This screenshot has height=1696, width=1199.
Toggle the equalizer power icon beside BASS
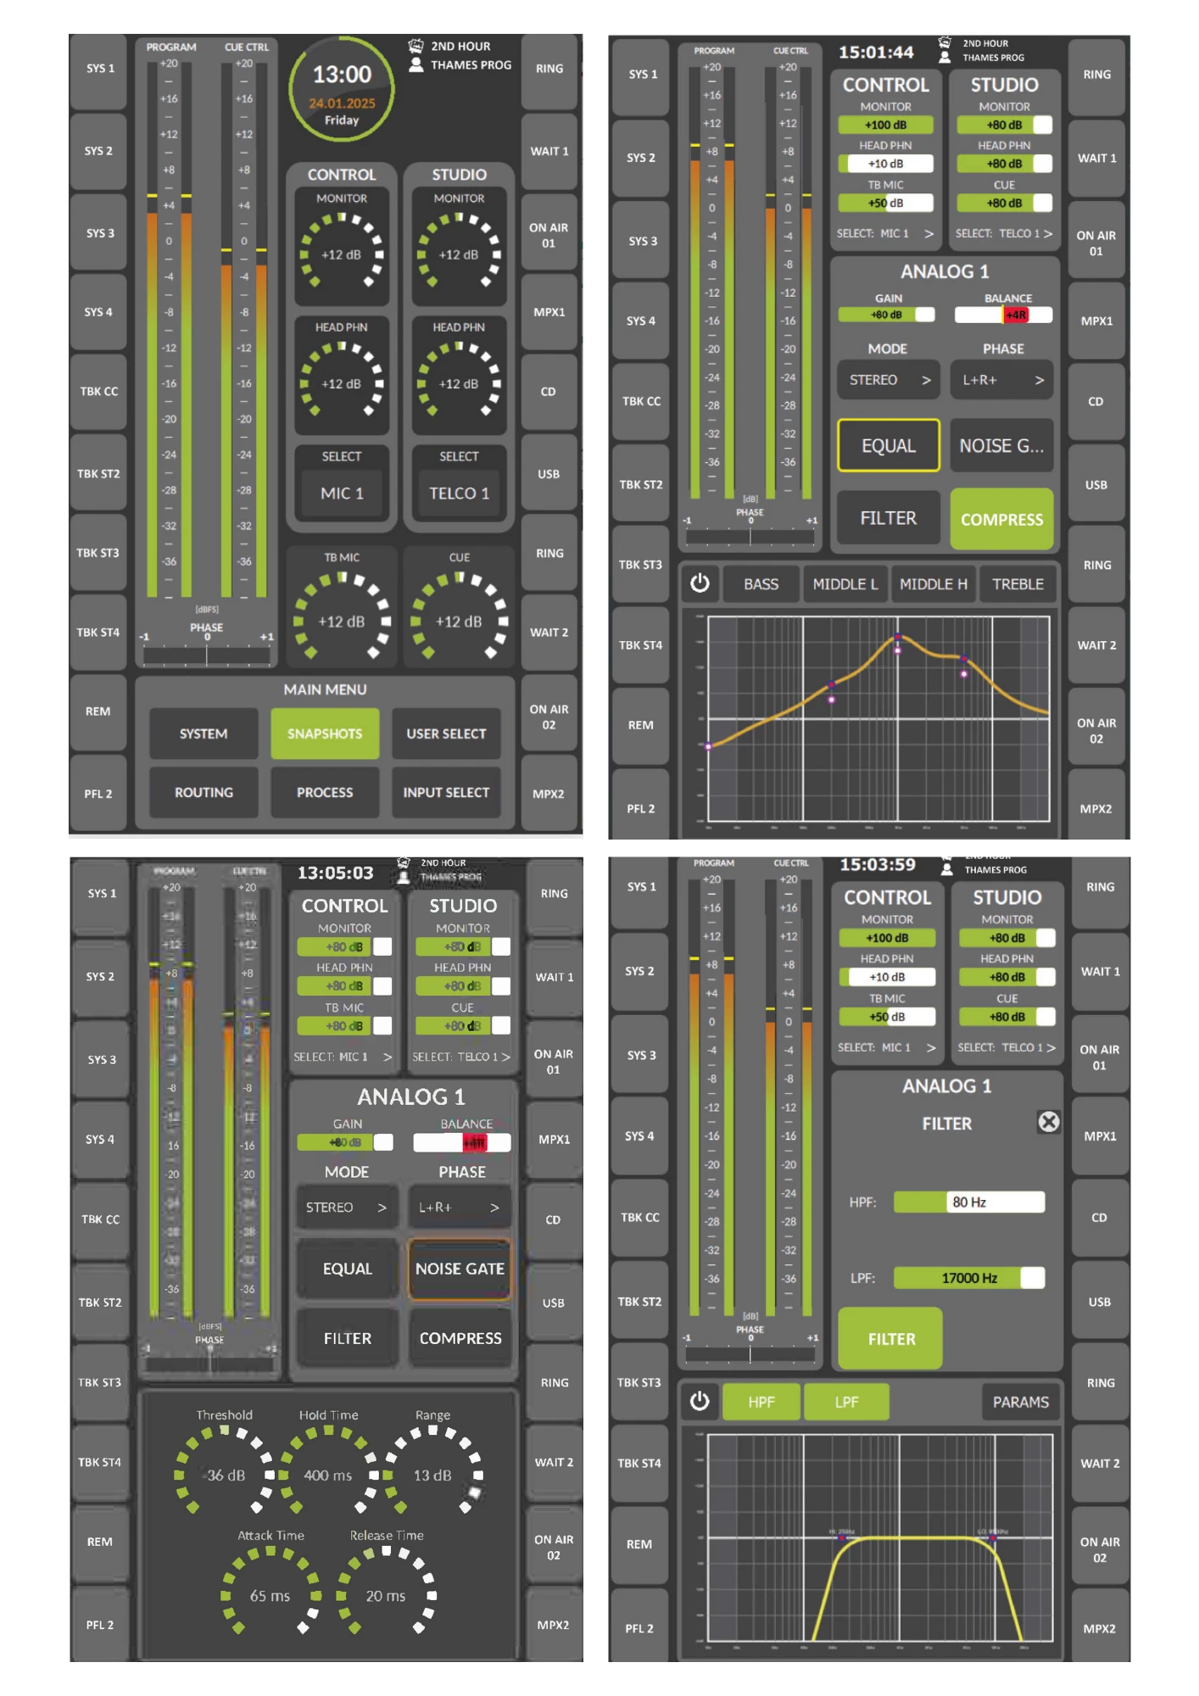(x=700, y=583)
